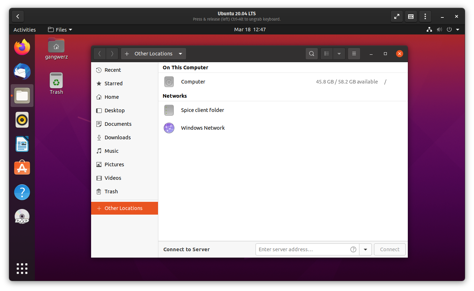Navigate back using the back arrow
The image size is (474, 291).
[100, 53]
